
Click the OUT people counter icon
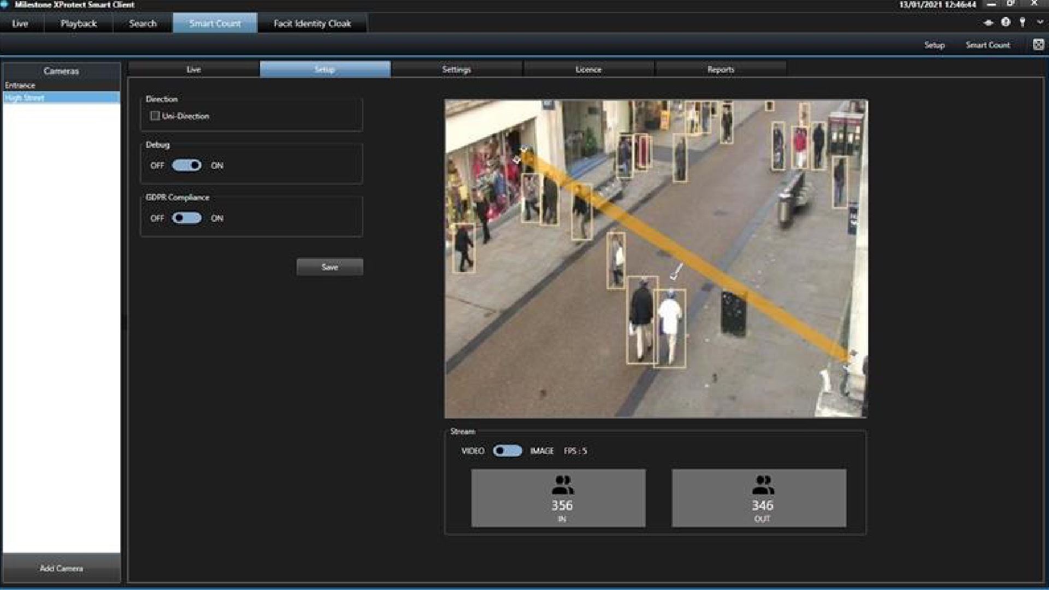tap(763, 485)
